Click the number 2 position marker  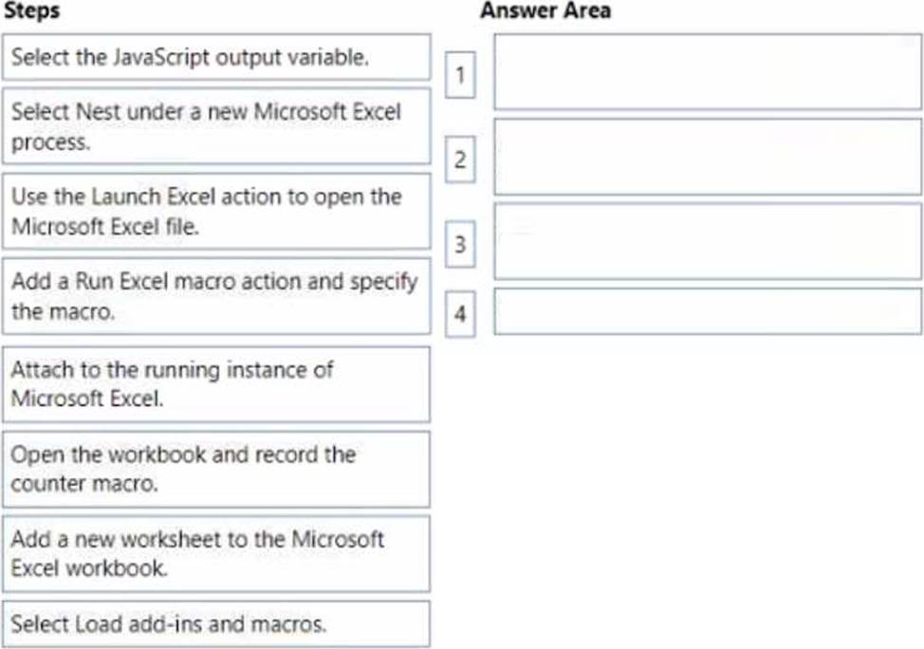click(460, 160)
